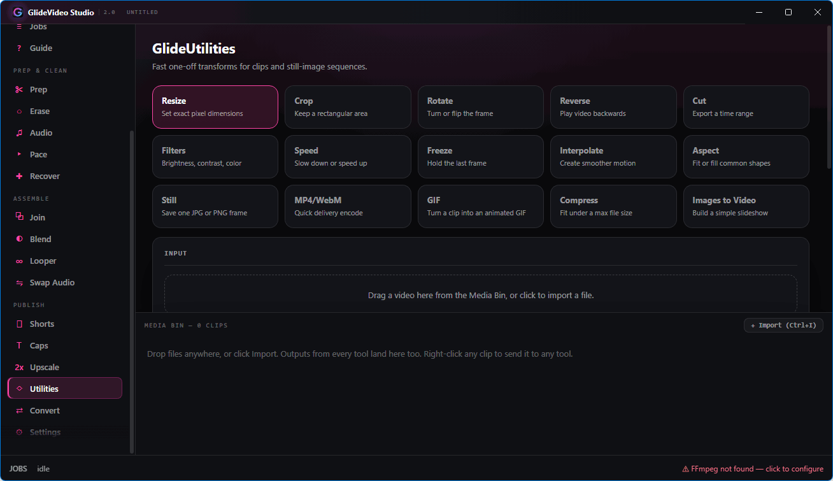
Task: Open the Cut utility card
Action: (746, 107)
